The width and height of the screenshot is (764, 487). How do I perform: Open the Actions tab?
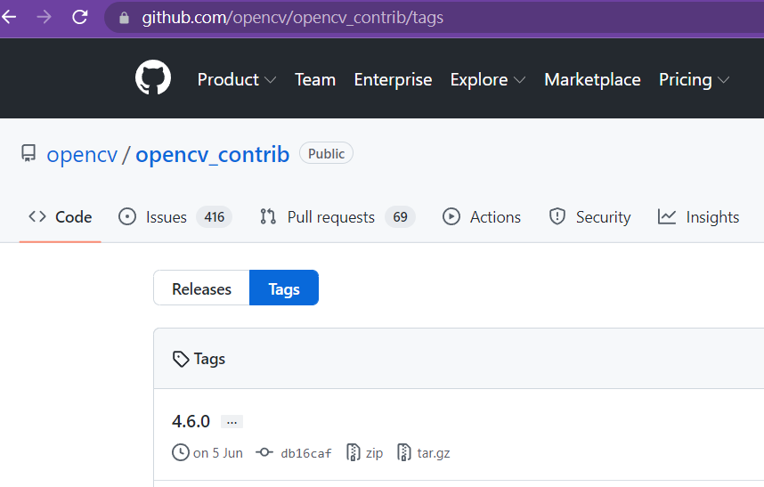pyautogui.click(x=482, y=216)
